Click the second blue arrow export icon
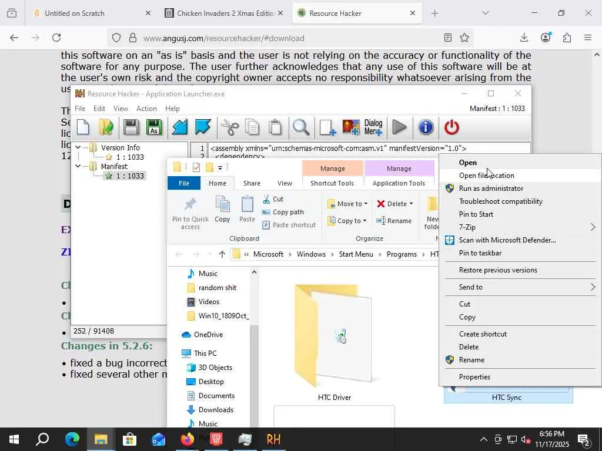602x451 pixels. (x=203, y=127)
